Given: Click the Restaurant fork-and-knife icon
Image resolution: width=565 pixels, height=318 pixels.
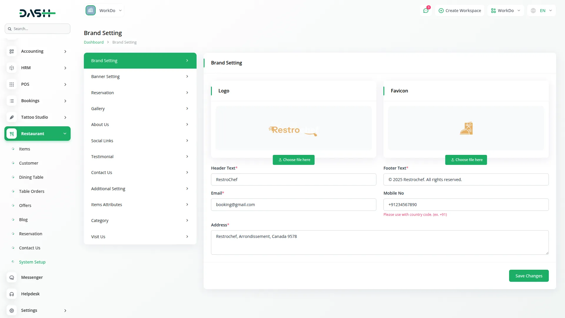Looking at the screenshot, I should [12, 134].
